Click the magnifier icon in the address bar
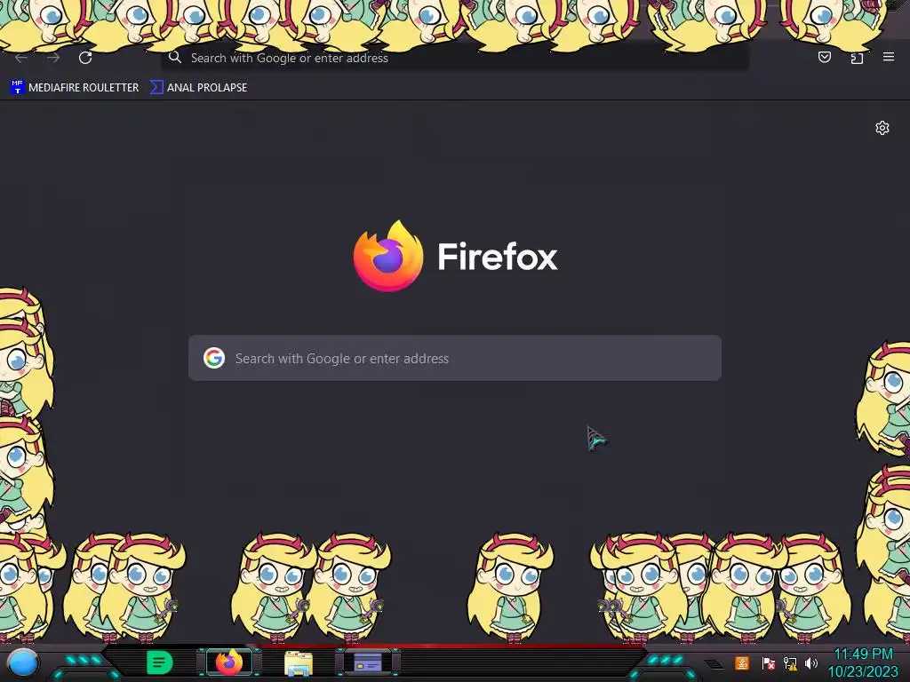 coord(175,58)
